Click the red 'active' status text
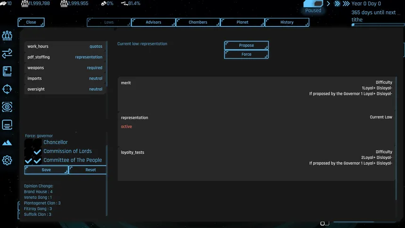 (126, 126)
